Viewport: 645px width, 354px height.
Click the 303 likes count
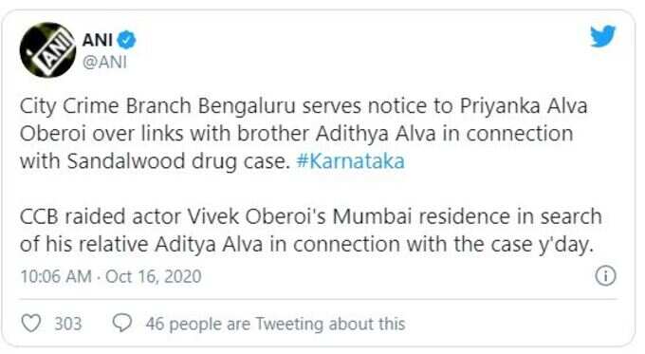68,324
